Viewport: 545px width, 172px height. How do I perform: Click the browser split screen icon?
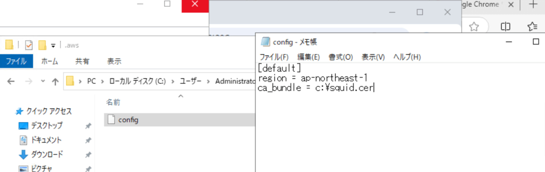[x=505, y=27]
